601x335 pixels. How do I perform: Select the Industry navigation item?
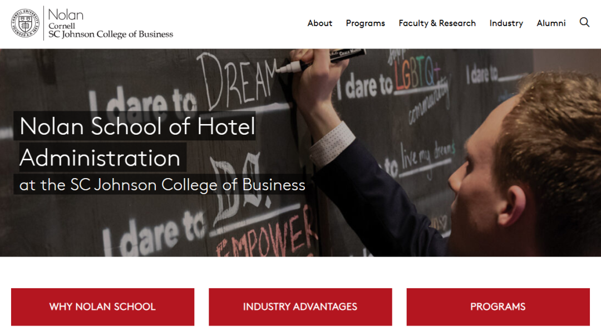point(506,23)
